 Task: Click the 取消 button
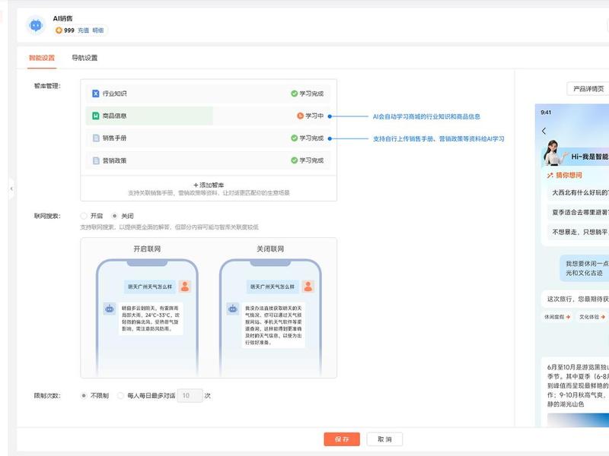(x=384, y=439)
